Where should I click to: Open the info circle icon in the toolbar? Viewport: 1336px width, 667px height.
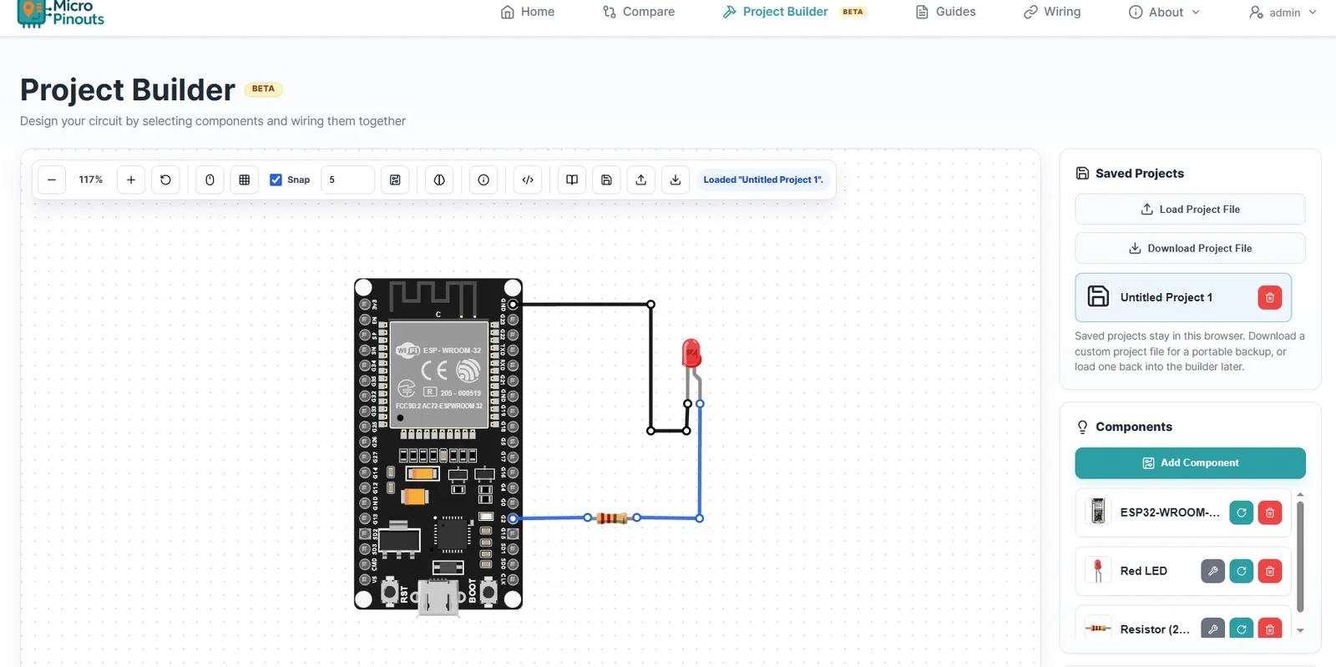[483, 179]
